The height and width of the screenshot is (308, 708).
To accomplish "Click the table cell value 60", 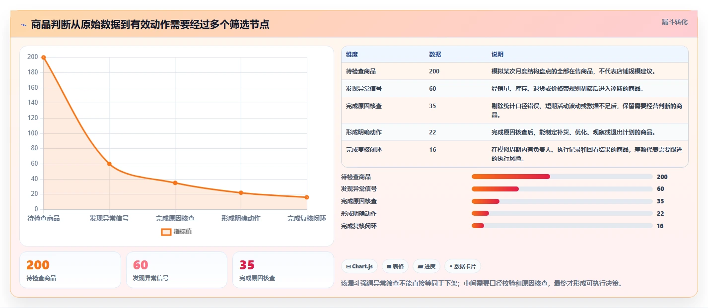I will (x=432, y=89).
